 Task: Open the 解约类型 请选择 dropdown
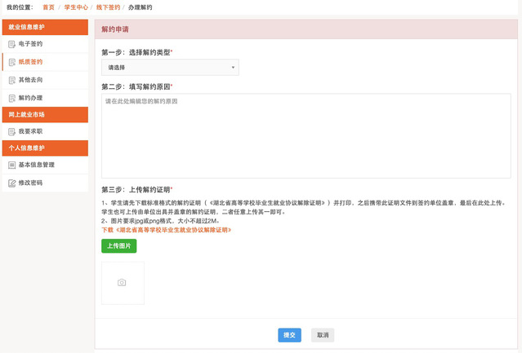point(170,68)
